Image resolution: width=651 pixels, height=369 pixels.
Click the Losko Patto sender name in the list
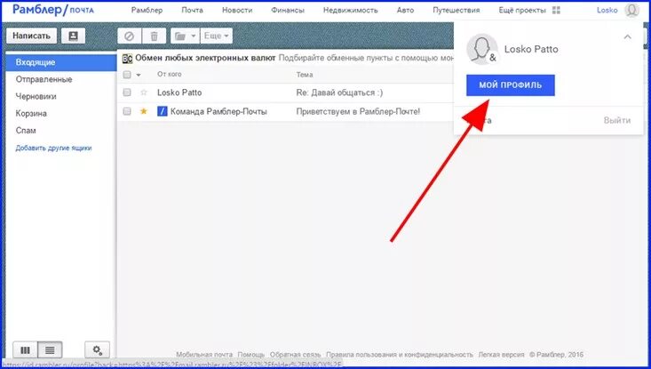179,92
